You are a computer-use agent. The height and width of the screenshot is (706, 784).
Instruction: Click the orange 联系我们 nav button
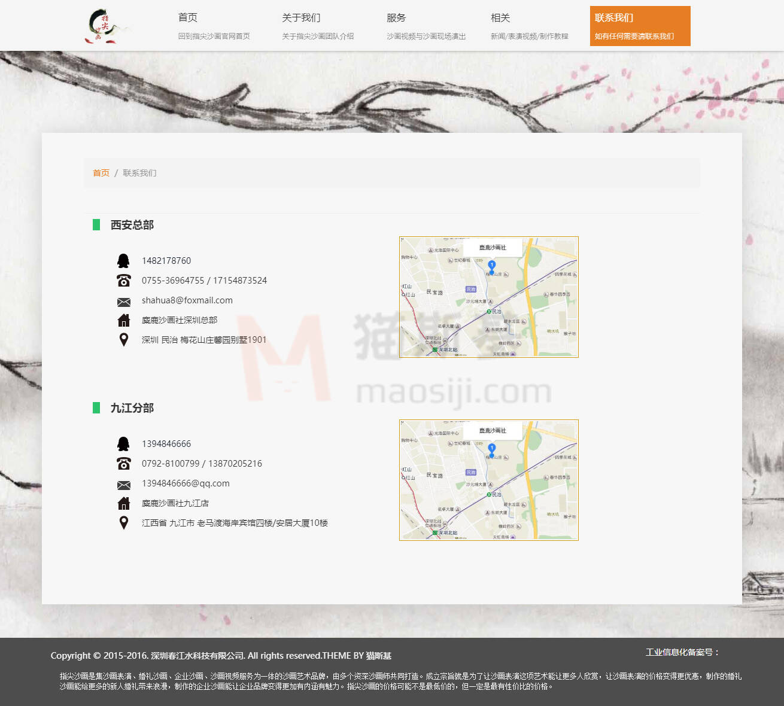[x=640, y=26]
